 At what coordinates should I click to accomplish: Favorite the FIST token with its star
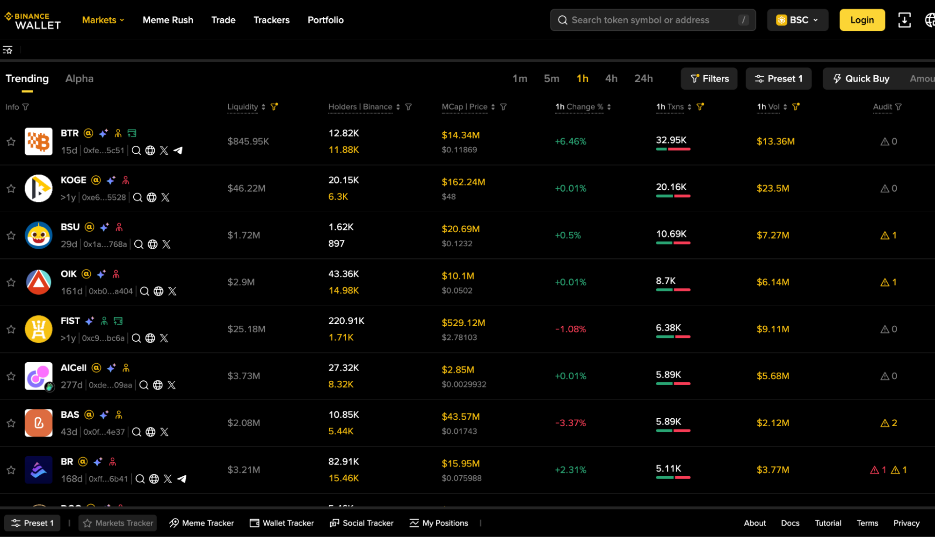click(x=11, y=329)
